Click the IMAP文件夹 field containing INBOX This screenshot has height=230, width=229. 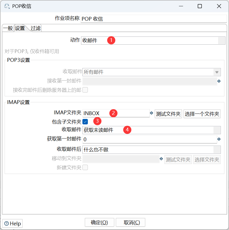point(116,113)
